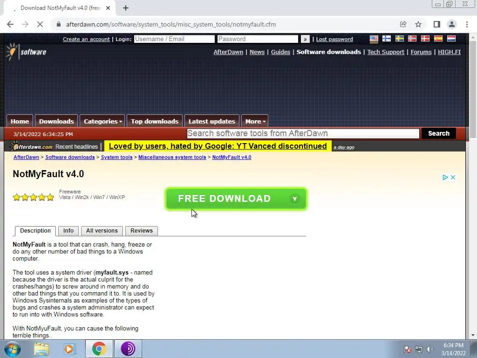Open the Chrome profile avatar menu
Image resolution: width=477 pixels, height=358 pixels.
(452, 24)
